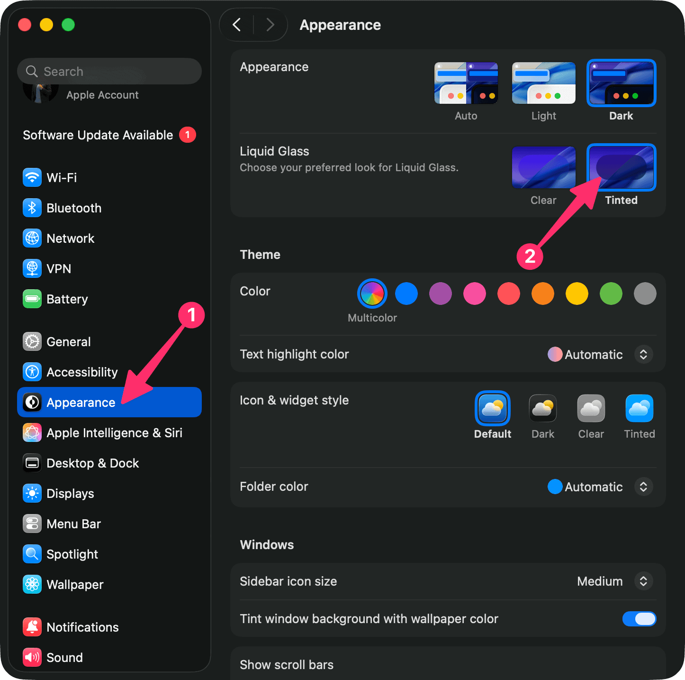
Task: Open Menu Bar settings label
Action: [x=73, y=524]
